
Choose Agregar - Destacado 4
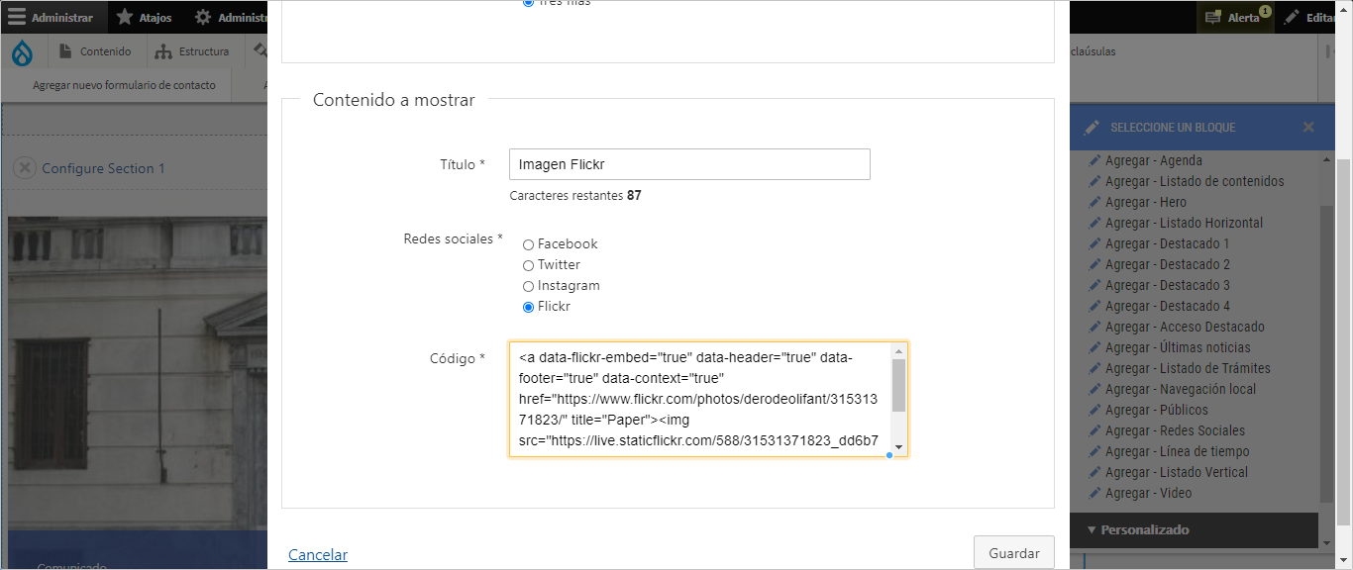[1168, 306]
